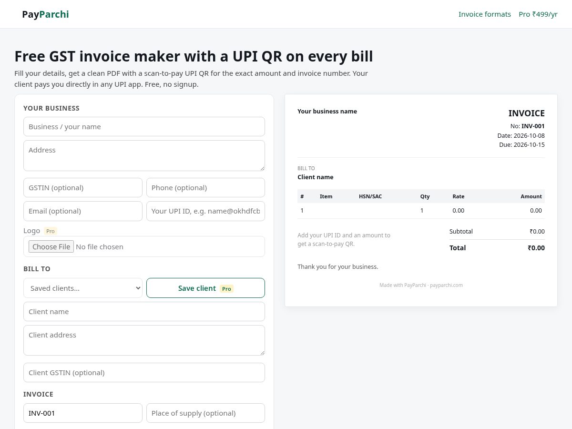
Task: Click the No file chosen text
Action: pyautogui.click(x=100, y=246)
